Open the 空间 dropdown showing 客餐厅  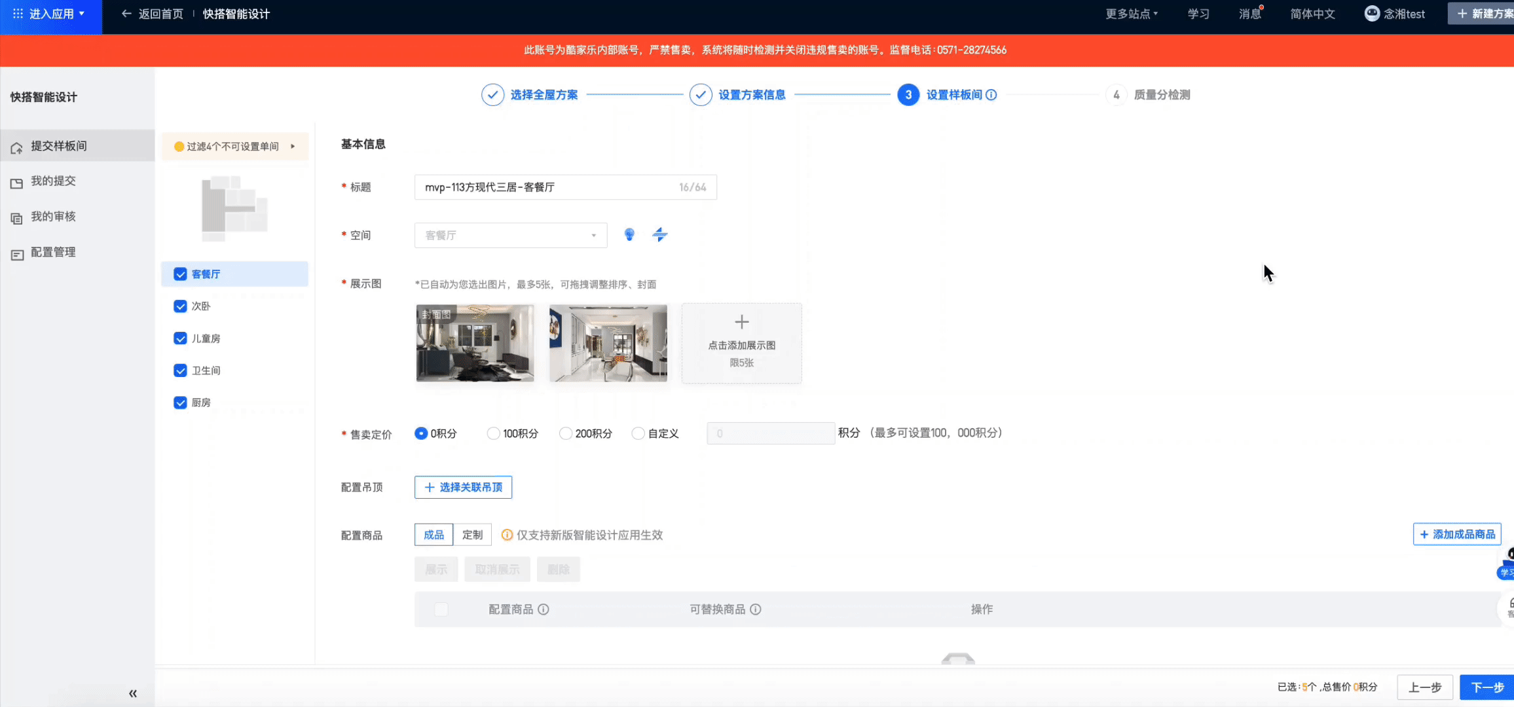510,235
